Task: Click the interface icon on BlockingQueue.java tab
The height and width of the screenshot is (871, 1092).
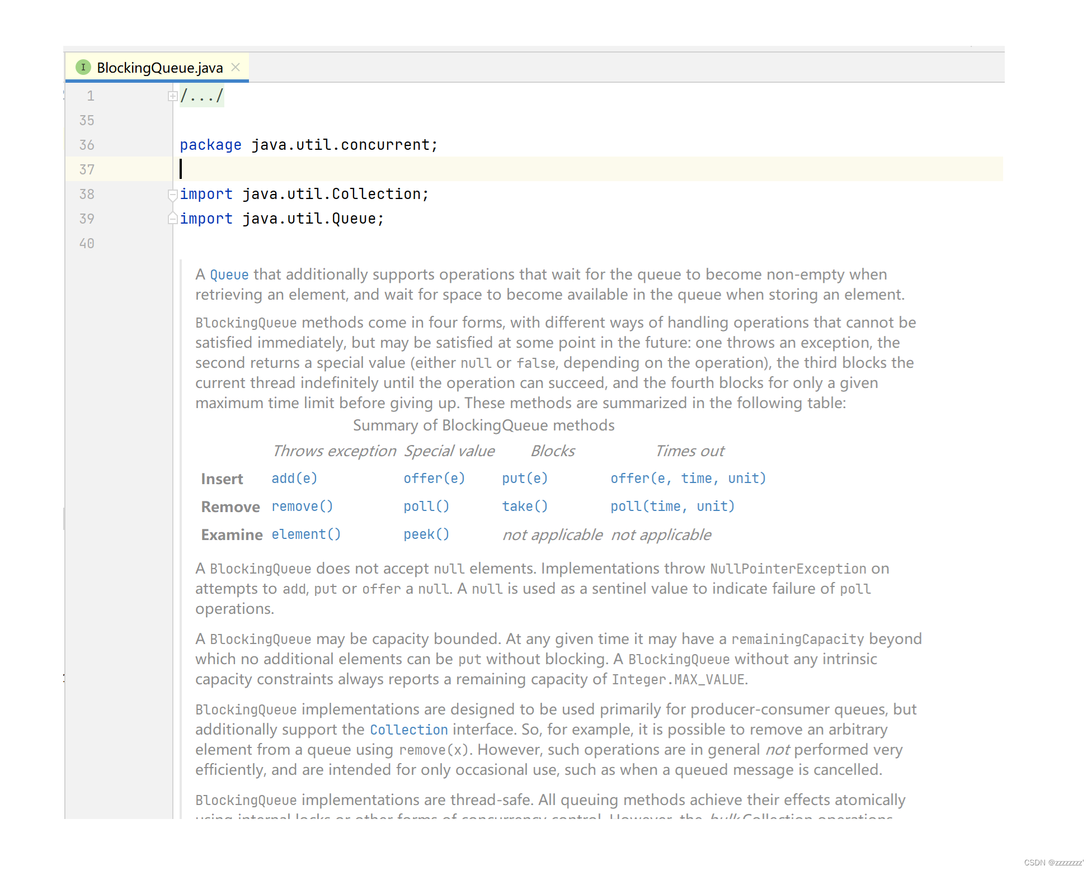Action: 83,68
